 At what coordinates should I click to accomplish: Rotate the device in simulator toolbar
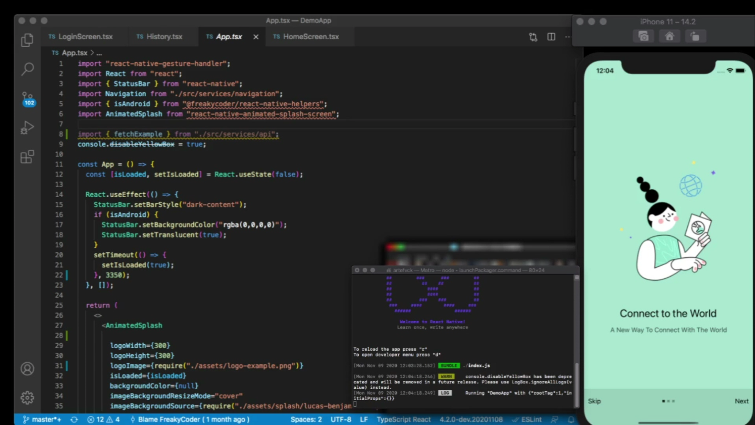(x=695, y=37)
